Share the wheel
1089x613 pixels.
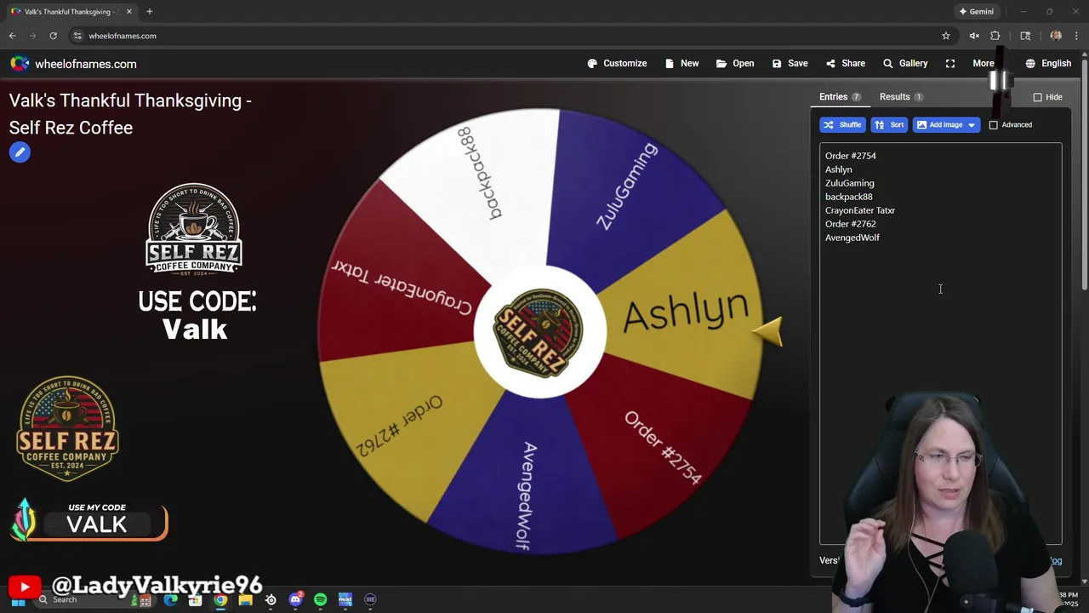click(845, 63)
